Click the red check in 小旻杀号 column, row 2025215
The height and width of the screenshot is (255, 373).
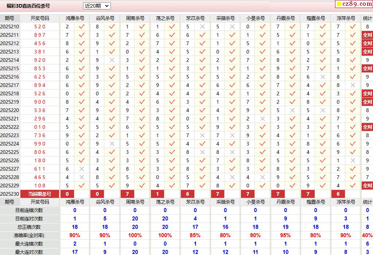263,68
